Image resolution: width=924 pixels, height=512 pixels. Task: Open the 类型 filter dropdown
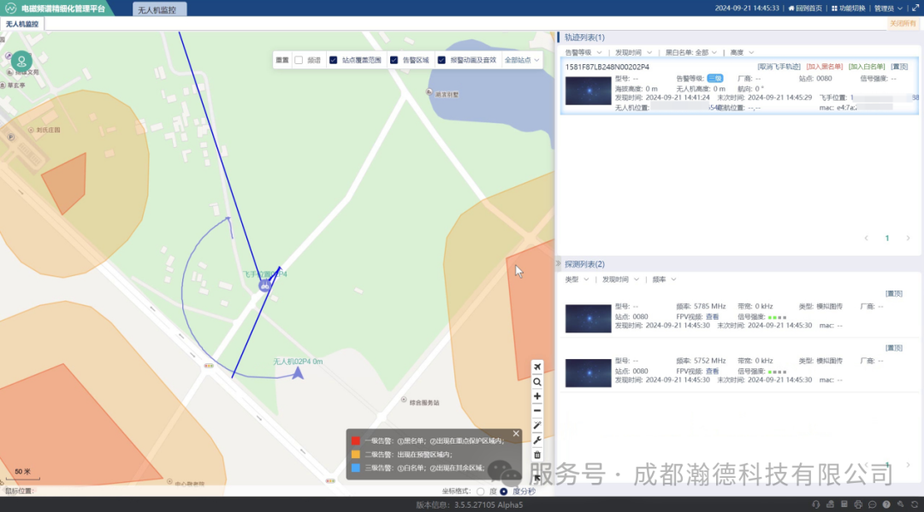(577, 280)
